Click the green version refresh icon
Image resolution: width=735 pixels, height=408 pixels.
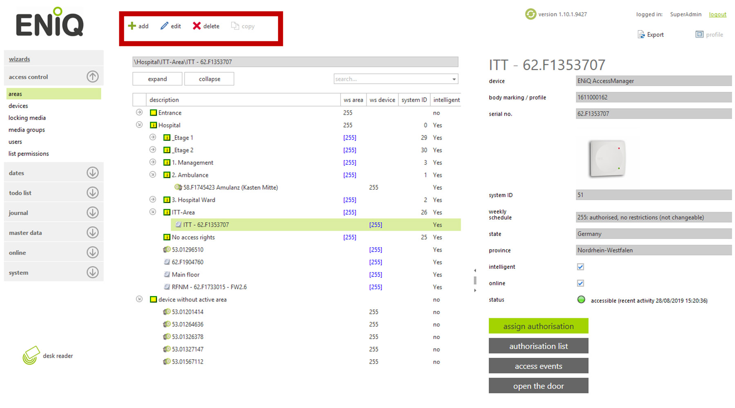[530, 14]
